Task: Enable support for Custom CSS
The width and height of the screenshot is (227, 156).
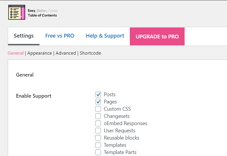Action: coord(98,109)
